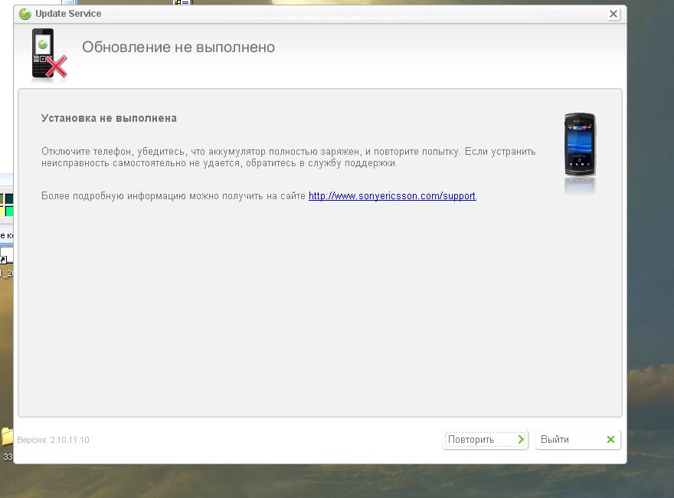
Task: Click the green X on Выйти button
Action: [x=610, y=440]
